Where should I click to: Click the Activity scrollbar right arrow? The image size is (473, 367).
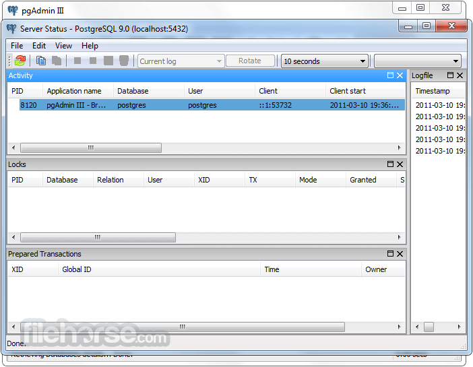400,147
